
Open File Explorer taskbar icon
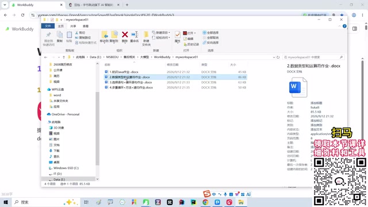click(x=241, y=202)
